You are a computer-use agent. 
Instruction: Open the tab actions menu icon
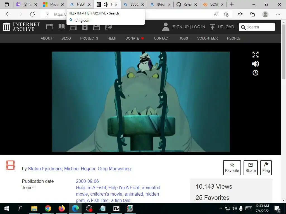7,4
